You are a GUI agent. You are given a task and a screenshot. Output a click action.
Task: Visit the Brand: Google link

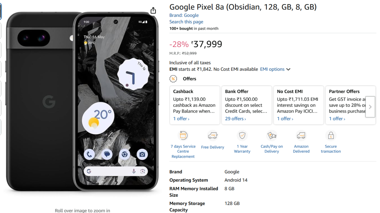(x=184, y=15)
